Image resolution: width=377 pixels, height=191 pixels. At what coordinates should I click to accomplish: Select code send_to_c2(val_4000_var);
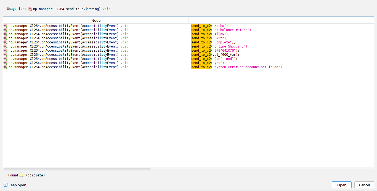coord(215,55)
